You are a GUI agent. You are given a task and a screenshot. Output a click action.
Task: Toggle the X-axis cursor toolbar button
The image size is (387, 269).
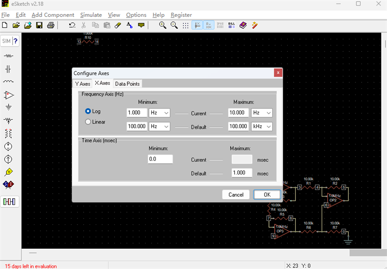[197, 25]
